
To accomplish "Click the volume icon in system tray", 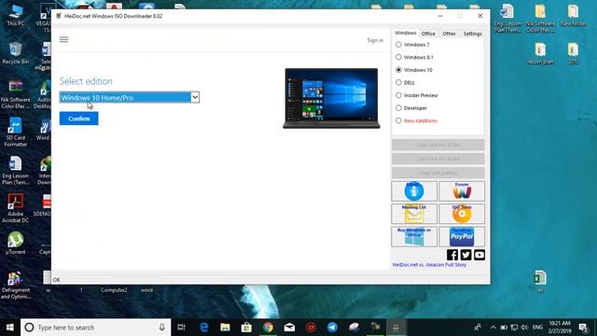I will coord(524,328).
